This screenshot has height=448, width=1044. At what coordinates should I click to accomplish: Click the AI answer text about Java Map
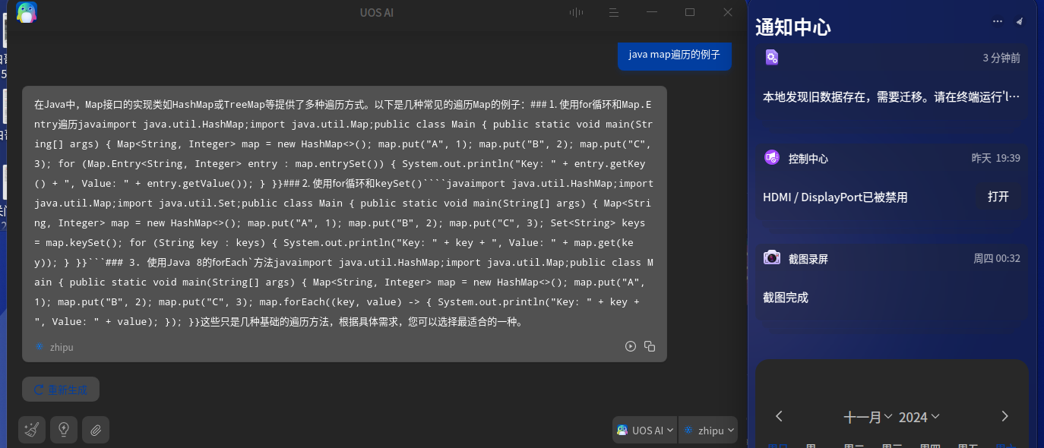344,213
